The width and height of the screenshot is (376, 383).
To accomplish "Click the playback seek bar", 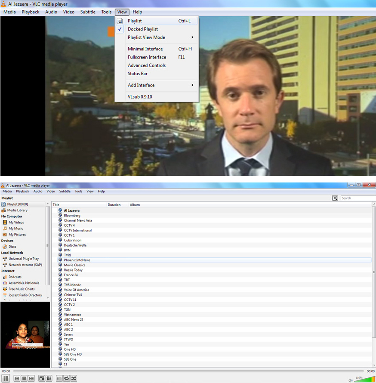I will [189, 371].
